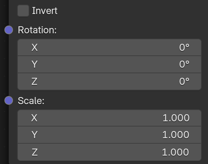Select the Scale X field
The width and height of the screenshot is (208, 164).
click(x=110, y=118)
